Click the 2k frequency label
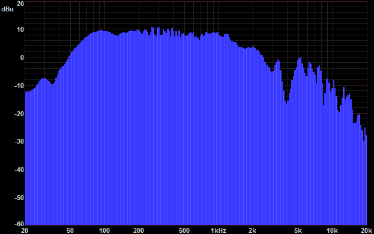374x234 pixels. pyautogui.click(x=252, y=230)
